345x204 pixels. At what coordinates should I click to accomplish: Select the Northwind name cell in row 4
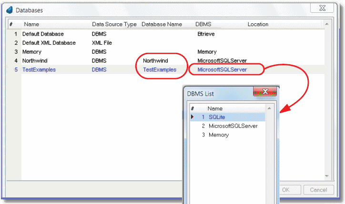35,60
